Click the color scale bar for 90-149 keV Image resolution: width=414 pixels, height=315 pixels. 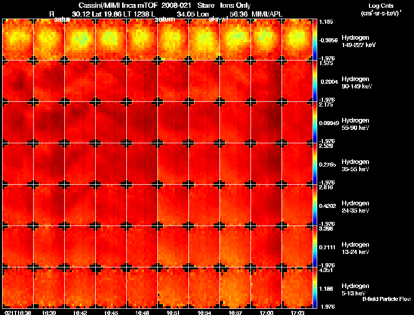315,81
